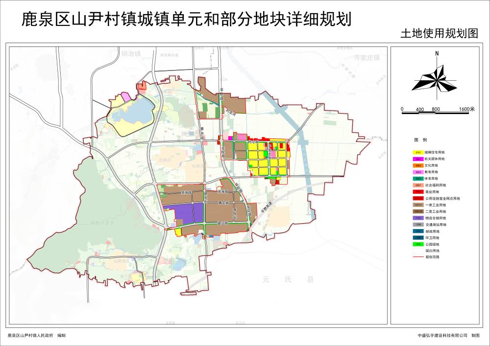This screenshot has height=346, width=490.
Task: Select the brown 二类工业用地 legend swatch
Action: [418, 211]
